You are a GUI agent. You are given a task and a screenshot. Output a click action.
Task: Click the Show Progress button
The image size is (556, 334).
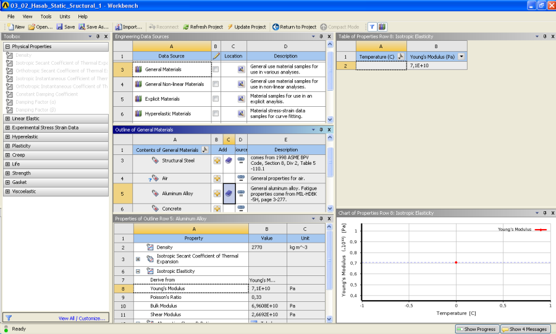point(478,329)
